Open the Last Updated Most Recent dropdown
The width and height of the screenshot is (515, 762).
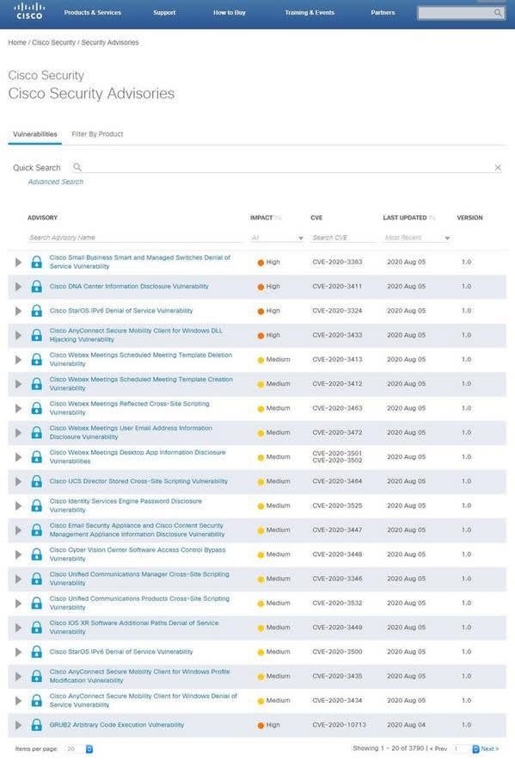pos(417,238)
